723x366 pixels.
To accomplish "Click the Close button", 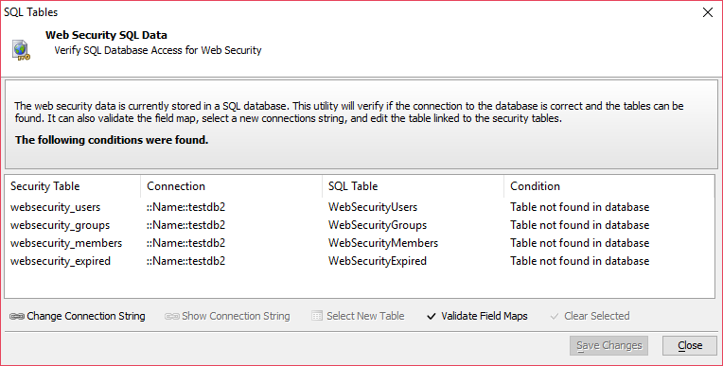I will [690, 346].
